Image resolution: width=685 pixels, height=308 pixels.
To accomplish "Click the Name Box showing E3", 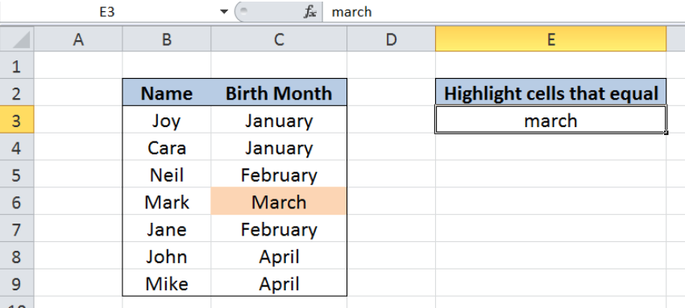I will 107,12.
